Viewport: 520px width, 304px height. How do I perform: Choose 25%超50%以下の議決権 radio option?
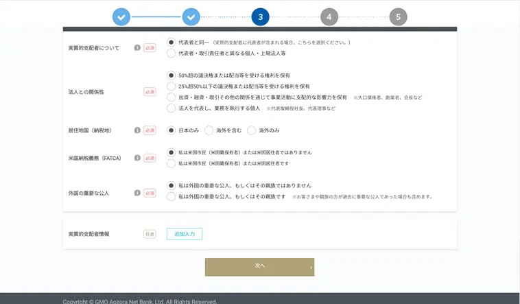coord(172,86)
